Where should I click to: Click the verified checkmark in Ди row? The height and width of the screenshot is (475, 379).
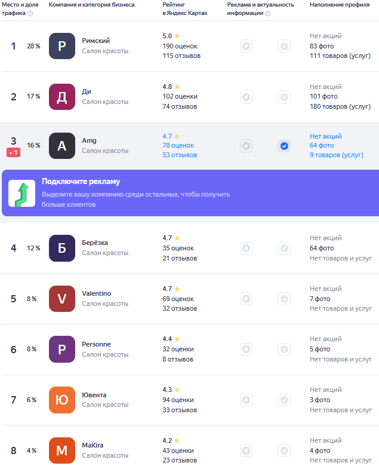284,97
